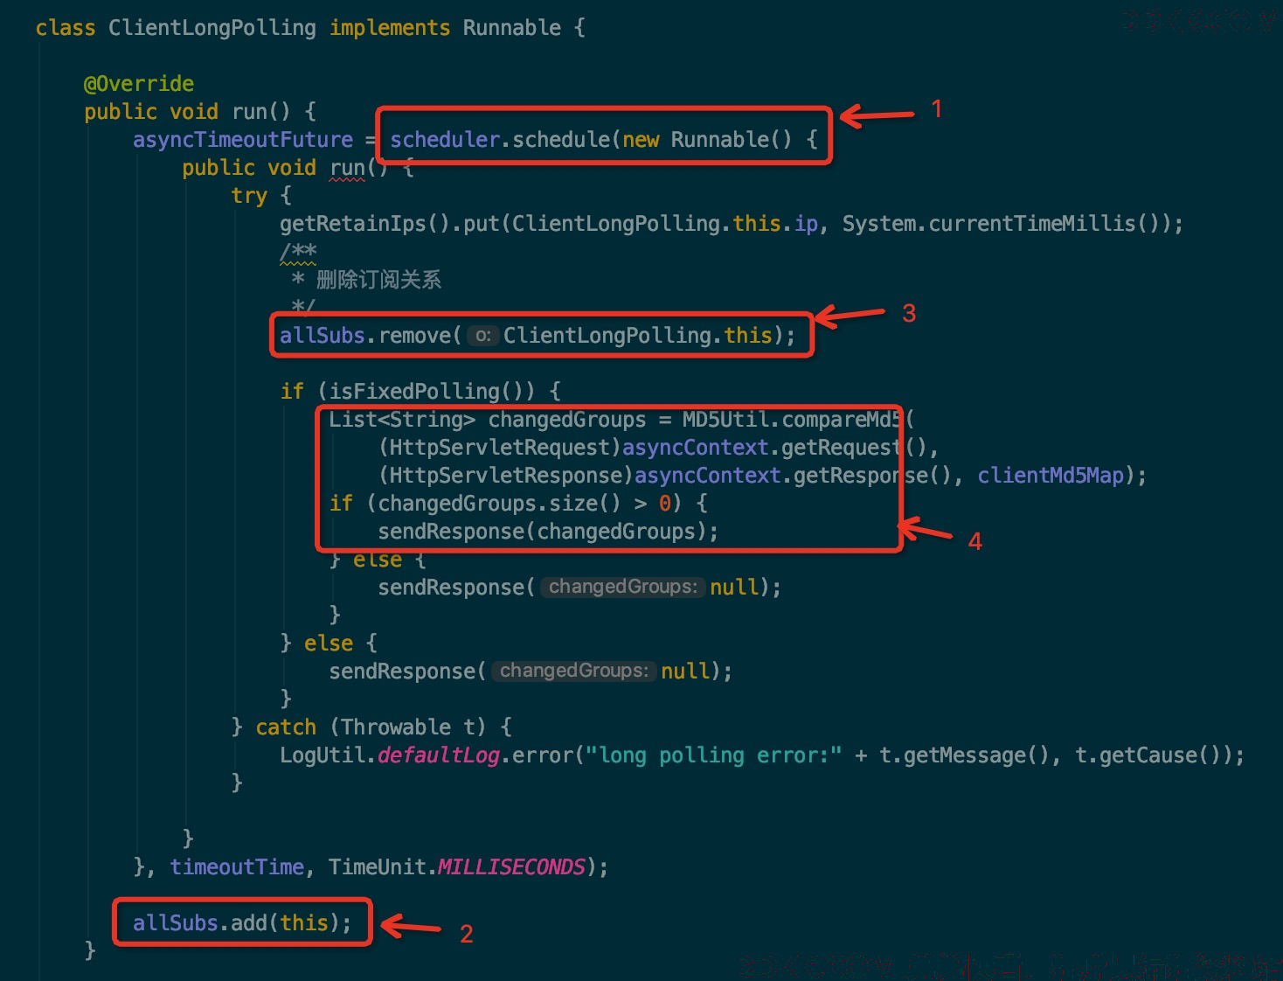Screen dimensions: 1283x981
Task: Click the t.getCause() call
Action: tap(1148, 755)
